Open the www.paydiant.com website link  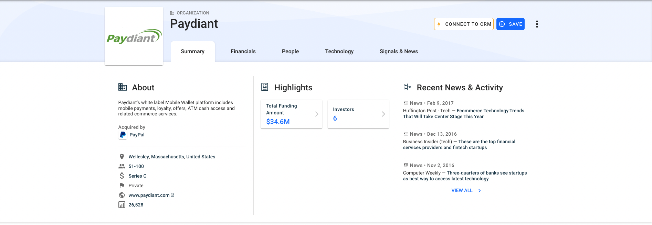coord(149,195)
